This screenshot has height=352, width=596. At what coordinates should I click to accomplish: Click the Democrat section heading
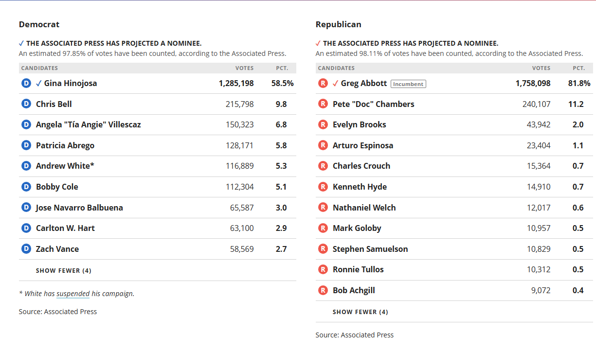pyautogui.click(x=39, y=24)
